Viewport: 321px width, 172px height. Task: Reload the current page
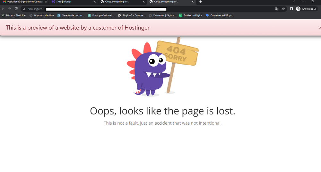[16, 9]
